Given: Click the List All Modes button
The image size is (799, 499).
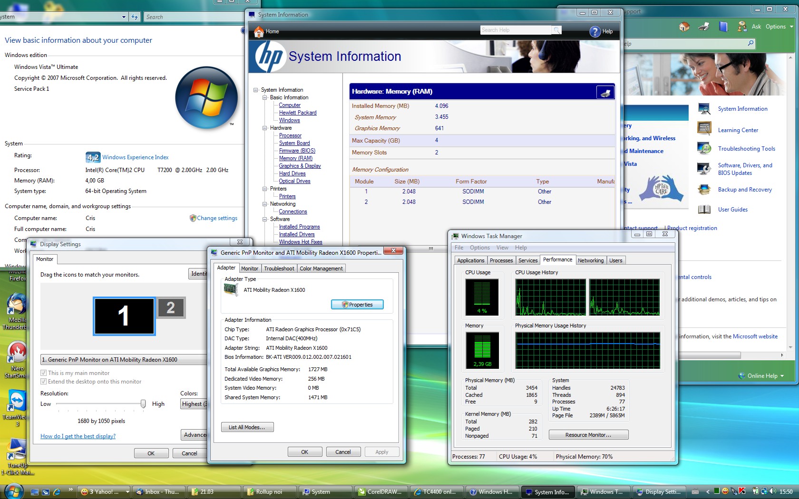Looking at the screenshot, I should tap(247, 427).
